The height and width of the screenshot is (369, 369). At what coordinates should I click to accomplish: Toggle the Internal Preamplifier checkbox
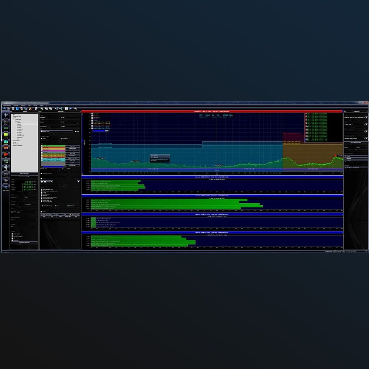[13, 236]
